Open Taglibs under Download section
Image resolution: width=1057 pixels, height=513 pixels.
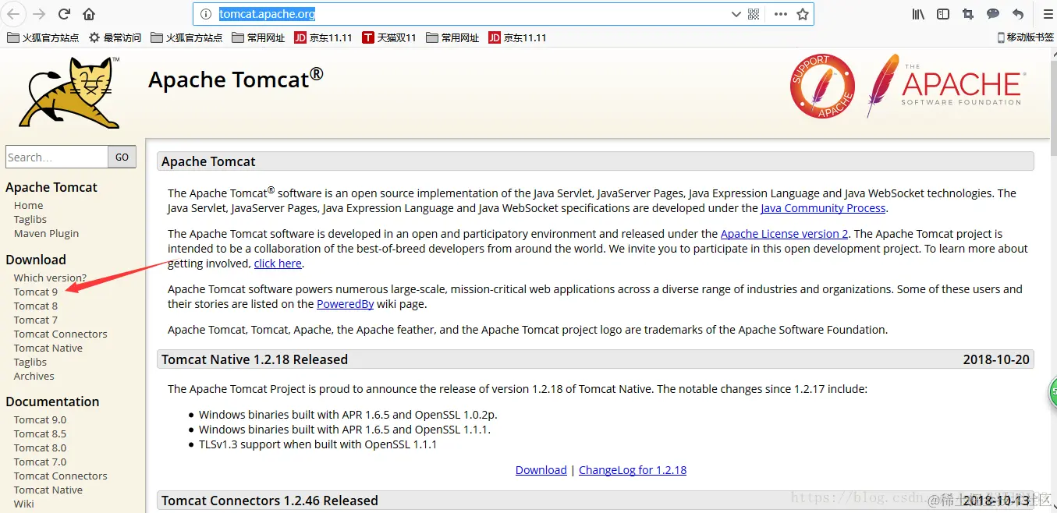[30, 362]
